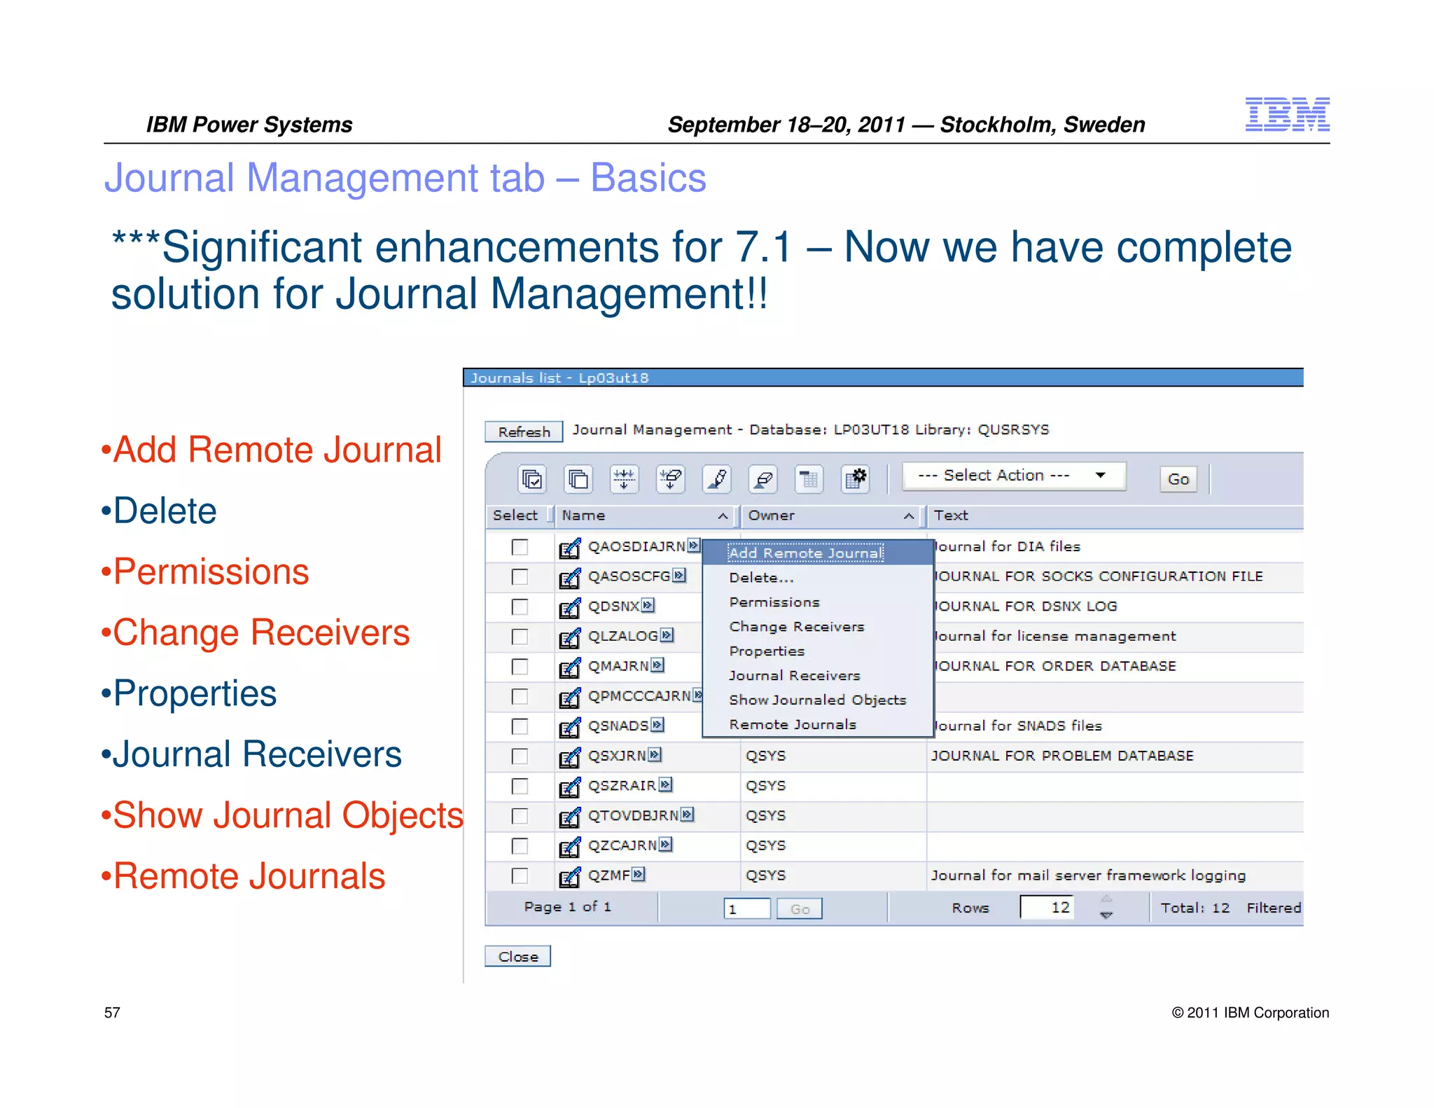
Task: Select the QZCAJRN row checkbox
Action: 520,846
